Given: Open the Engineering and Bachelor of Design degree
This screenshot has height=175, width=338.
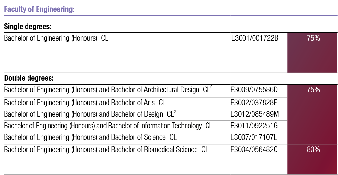Looking at the screenshot, I should (90, 114).
